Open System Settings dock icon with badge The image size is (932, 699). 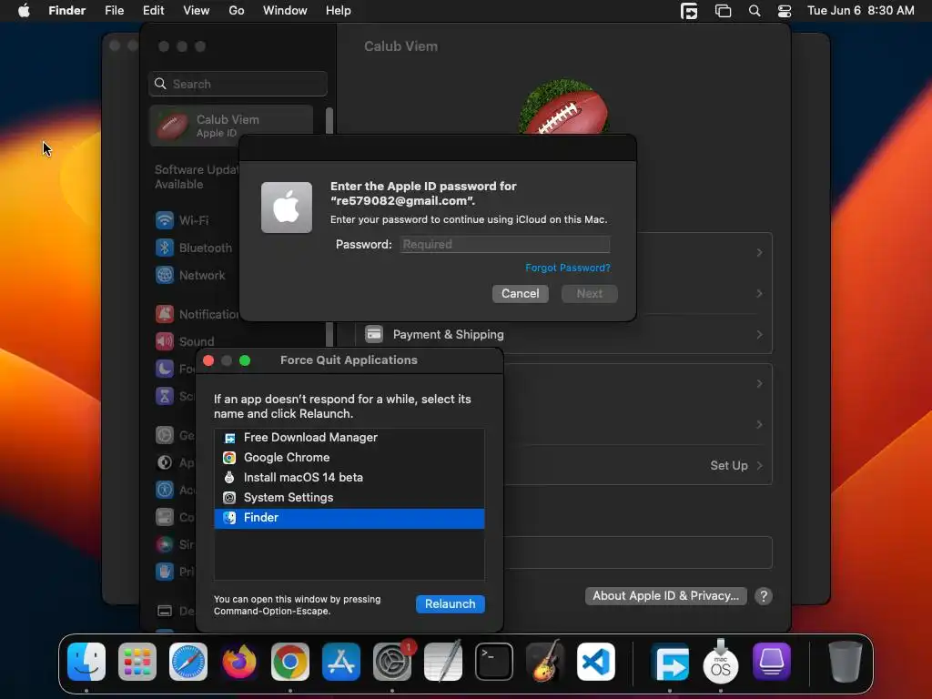point(392,662)
